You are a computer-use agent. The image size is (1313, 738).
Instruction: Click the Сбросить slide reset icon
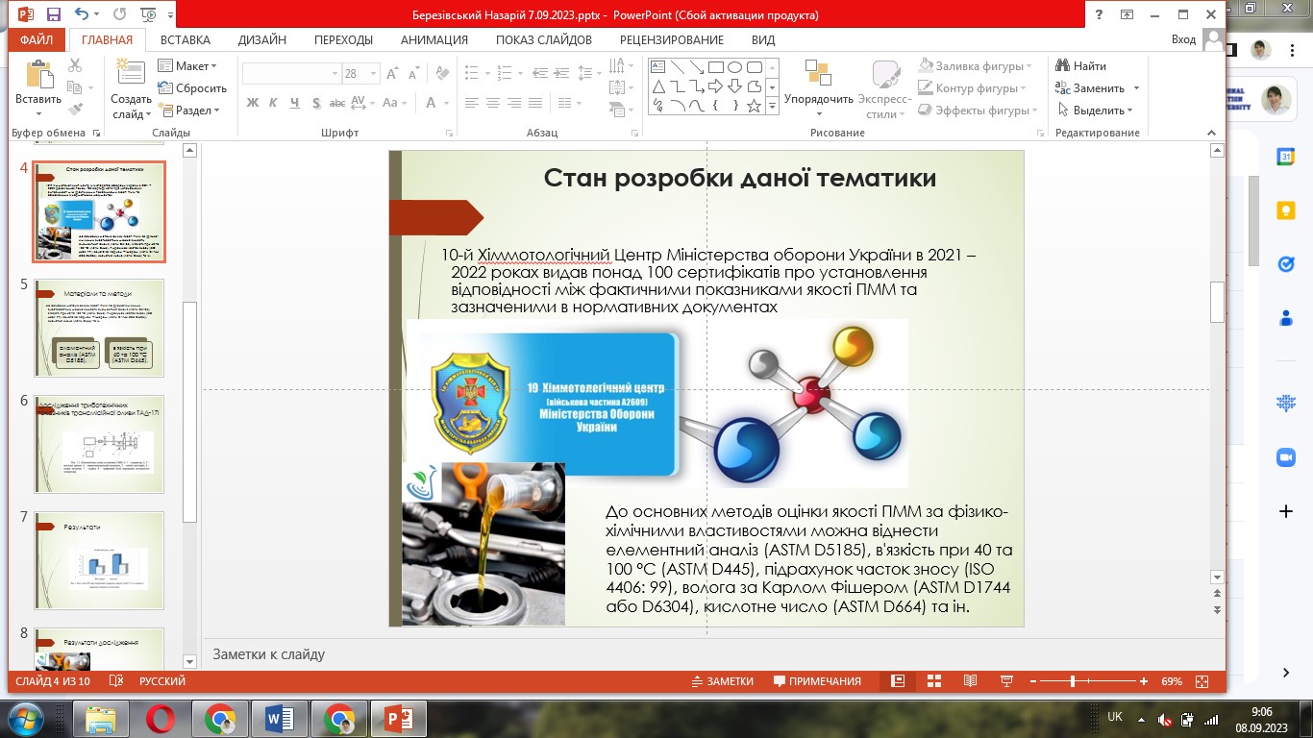coord(166,87)
